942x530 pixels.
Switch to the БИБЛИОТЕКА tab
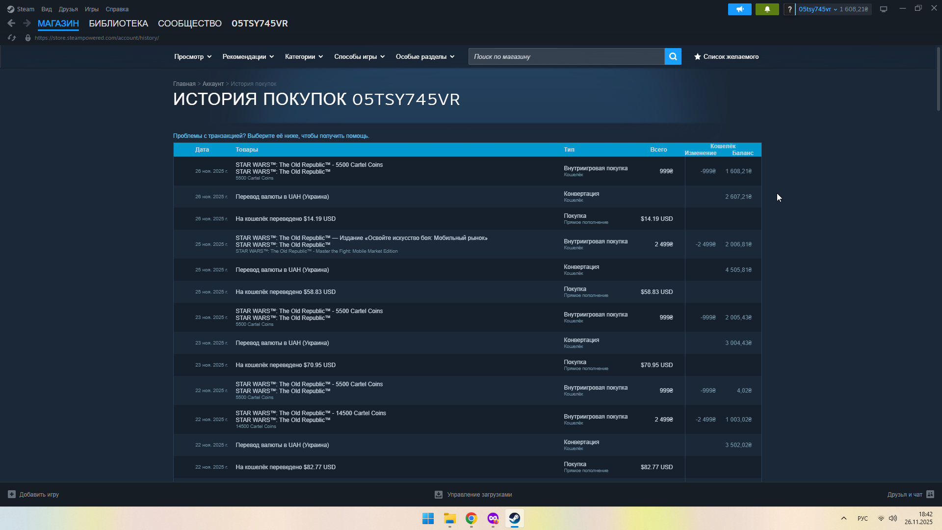point(118,24)
